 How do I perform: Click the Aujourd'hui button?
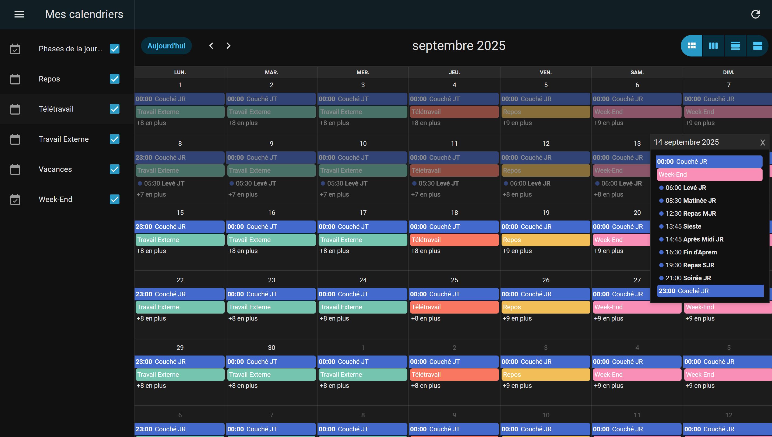[x=166, y=46]
